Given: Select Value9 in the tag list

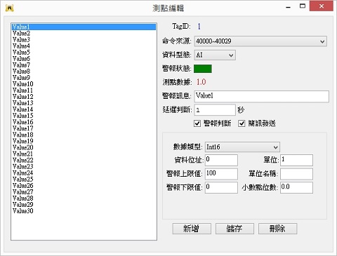Looking at the screenshot, I should (x=84, y=78).
